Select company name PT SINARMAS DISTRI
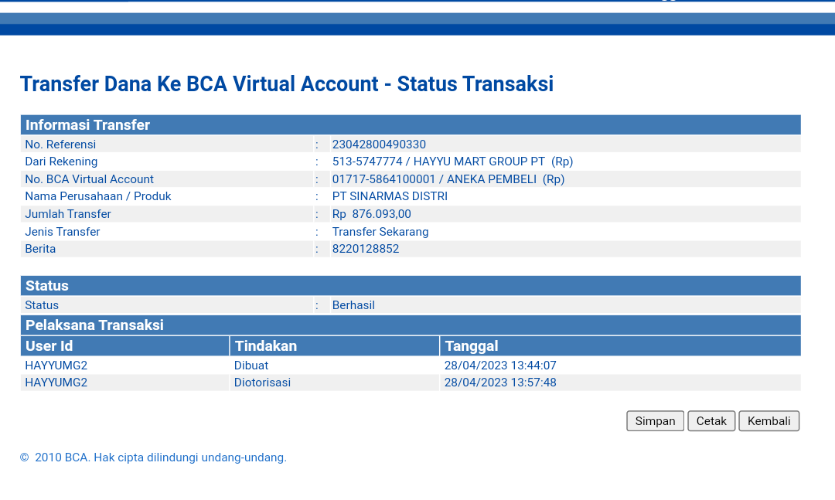This screenshot has width=835, height=500. point(390,196)
